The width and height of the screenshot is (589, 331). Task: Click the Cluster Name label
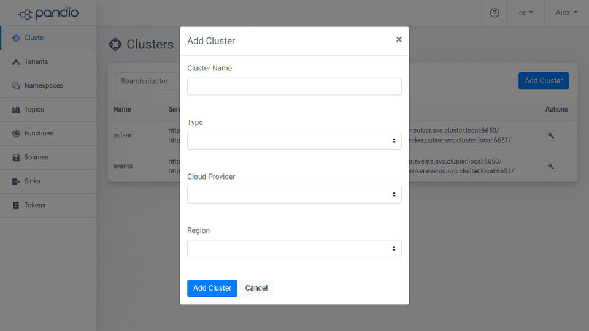209,68
